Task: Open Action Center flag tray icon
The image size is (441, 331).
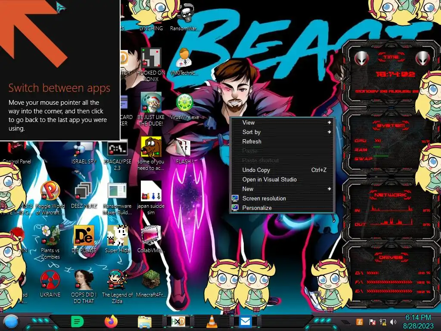Action: 372,322
